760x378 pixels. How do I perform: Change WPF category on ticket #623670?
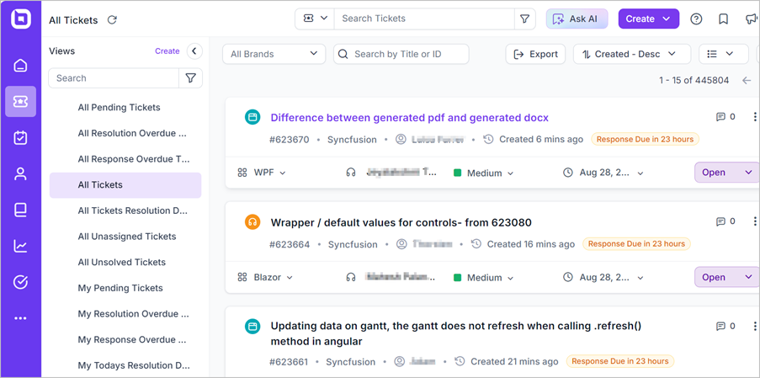[x=262, y=173]
